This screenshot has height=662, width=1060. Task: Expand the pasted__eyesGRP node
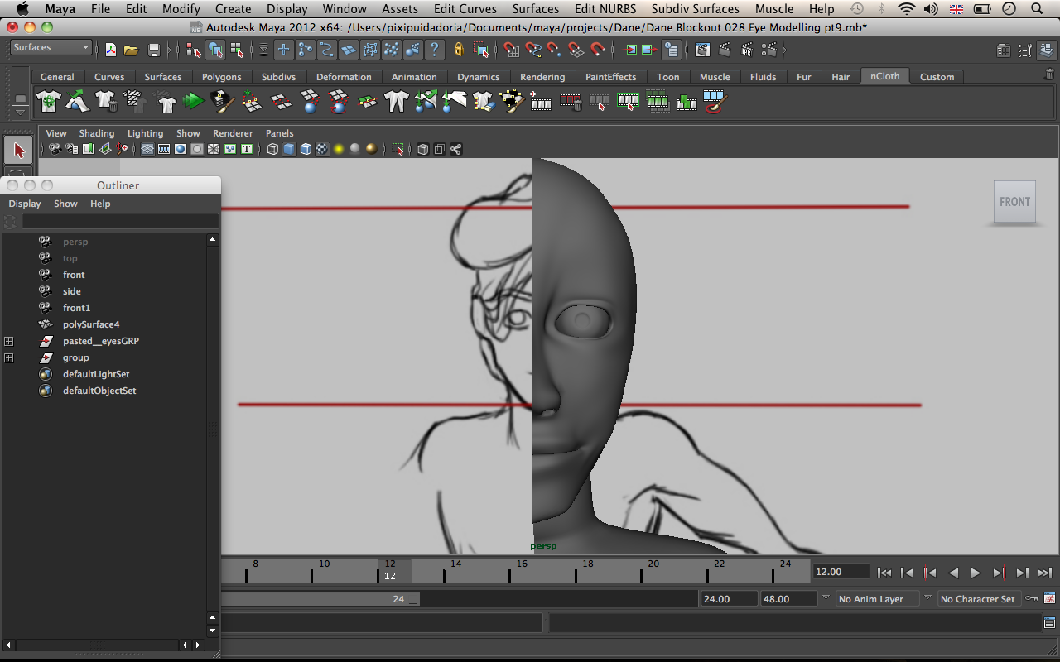(x=9, y=341)
